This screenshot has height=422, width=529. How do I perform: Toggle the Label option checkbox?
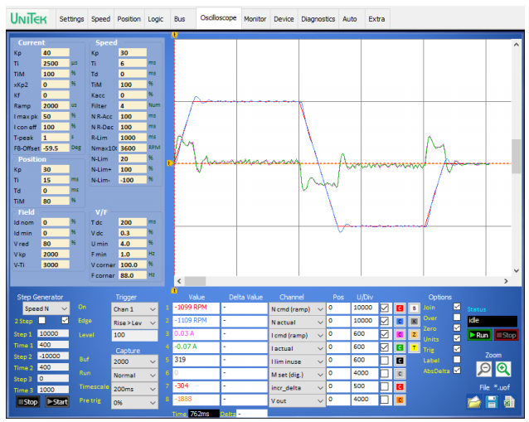pyautogui.click(x=457, y=360)
